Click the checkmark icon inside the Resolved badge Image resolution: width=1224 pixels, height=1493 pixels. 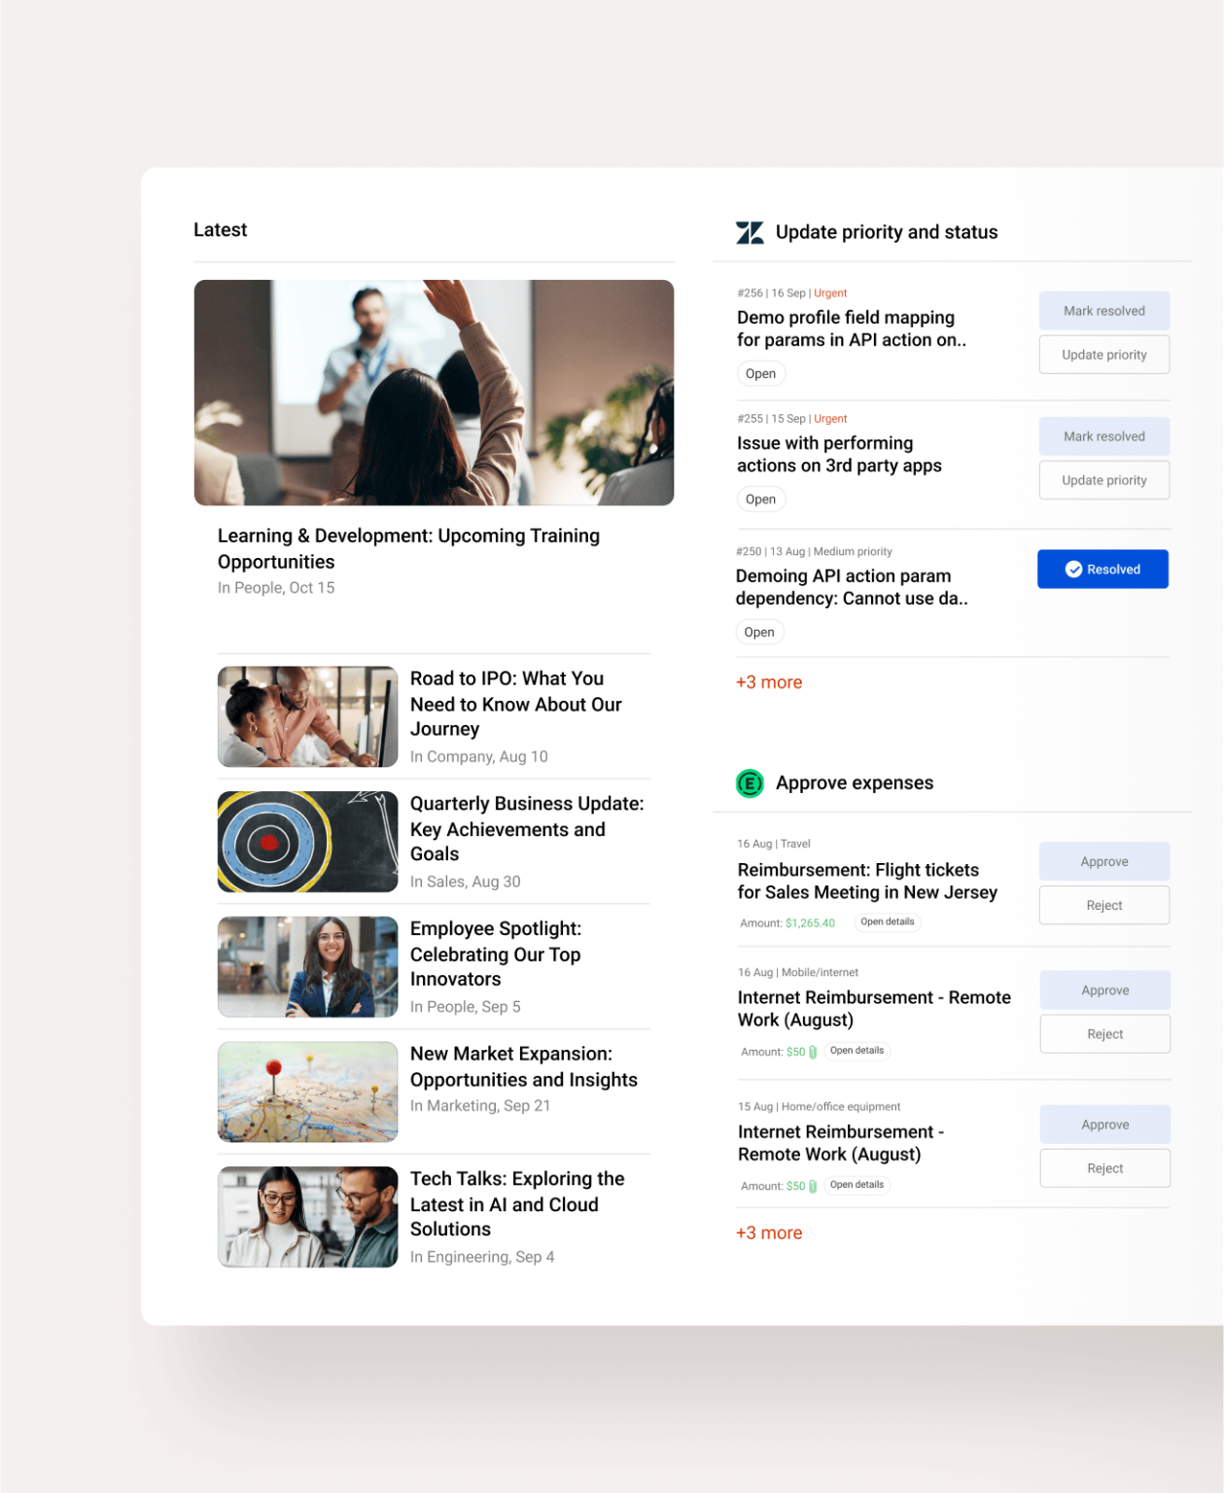click(x=1073, y=569)
